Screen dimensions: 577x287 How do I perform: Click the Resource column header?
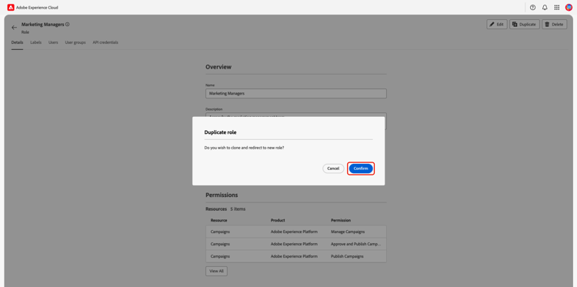coord(218,220)
